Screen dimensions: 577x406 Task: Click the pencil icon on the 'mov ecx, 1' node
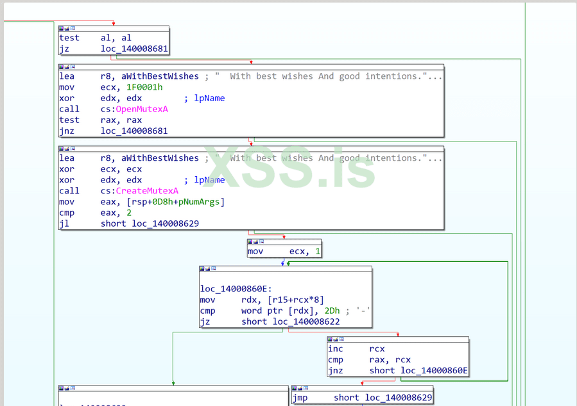(x=255, y=241)
